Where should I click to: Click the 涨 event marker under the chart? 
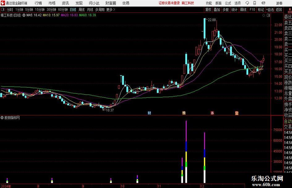(212, 113)
